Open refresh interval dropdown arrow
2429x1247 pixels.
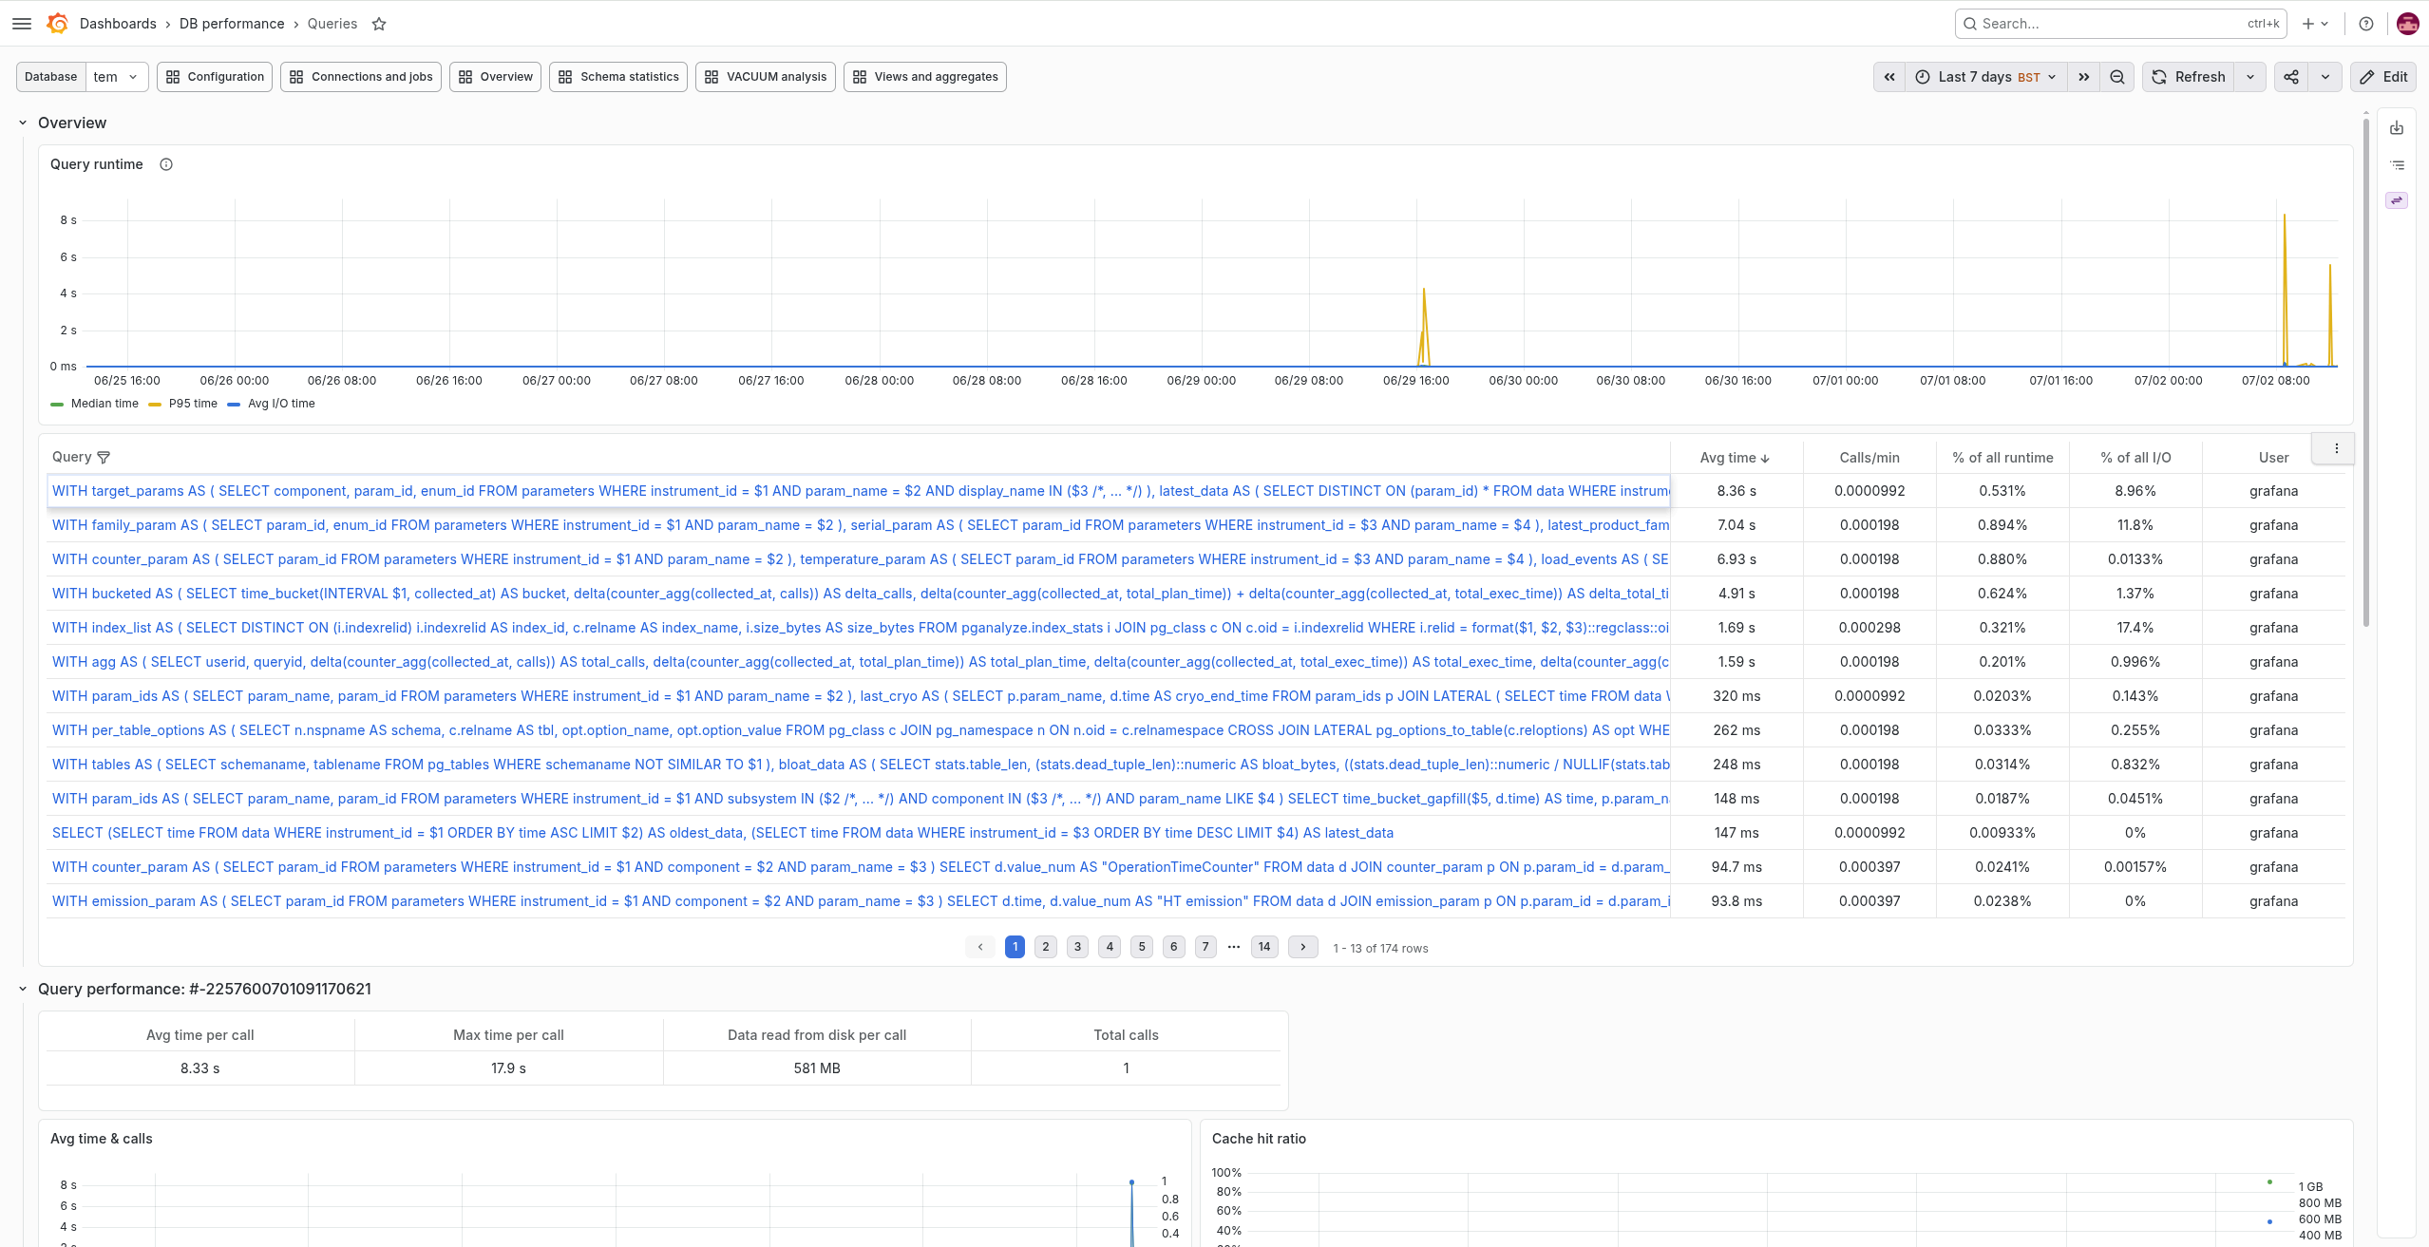[x=2250, y=77]
